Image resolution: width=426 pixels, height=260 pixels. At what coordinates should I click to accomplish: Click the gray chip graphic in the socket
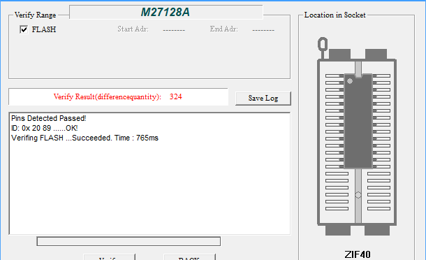coord(358,121)
